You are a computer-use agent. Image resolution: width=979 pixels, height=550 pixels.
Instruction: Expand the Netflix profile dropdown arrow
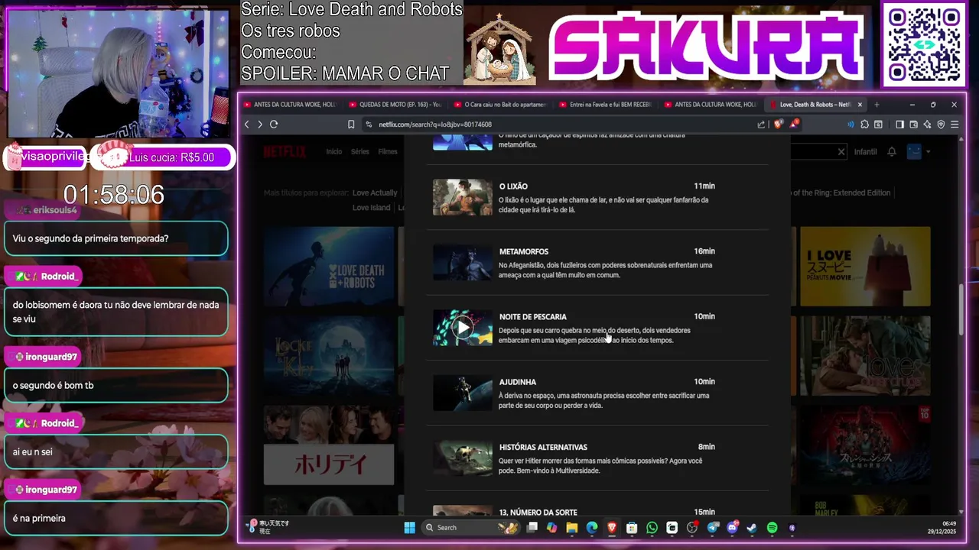pos(928,152)
